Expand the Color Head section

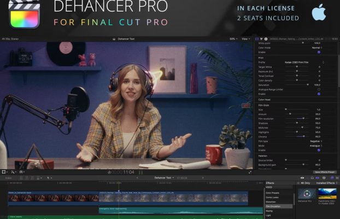click(264, 100)
